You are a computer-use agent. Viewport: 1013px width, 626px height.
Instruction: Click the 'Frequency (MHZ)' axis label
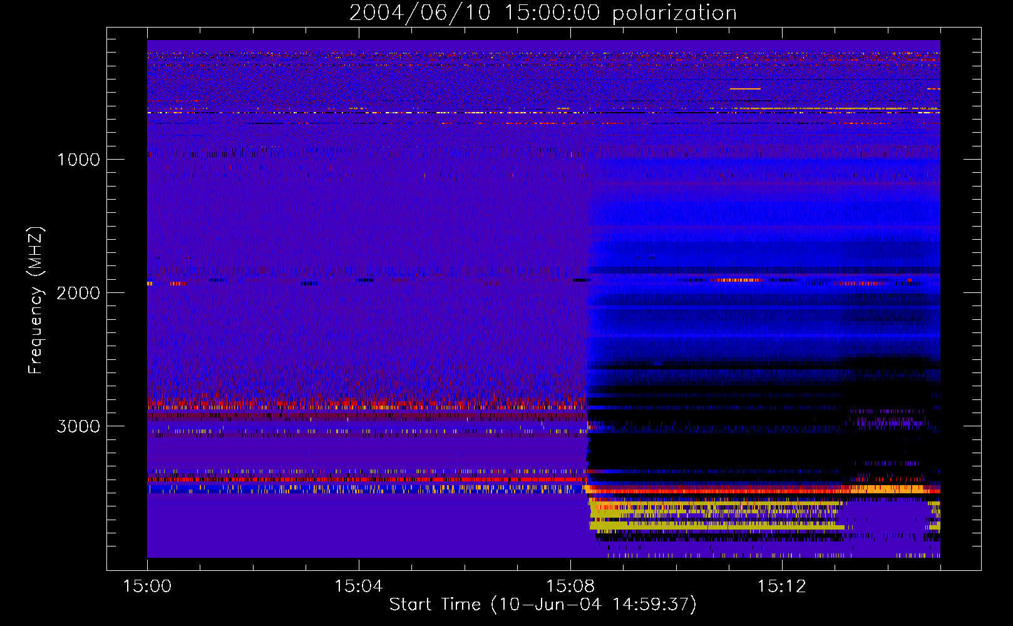[36, 300]
